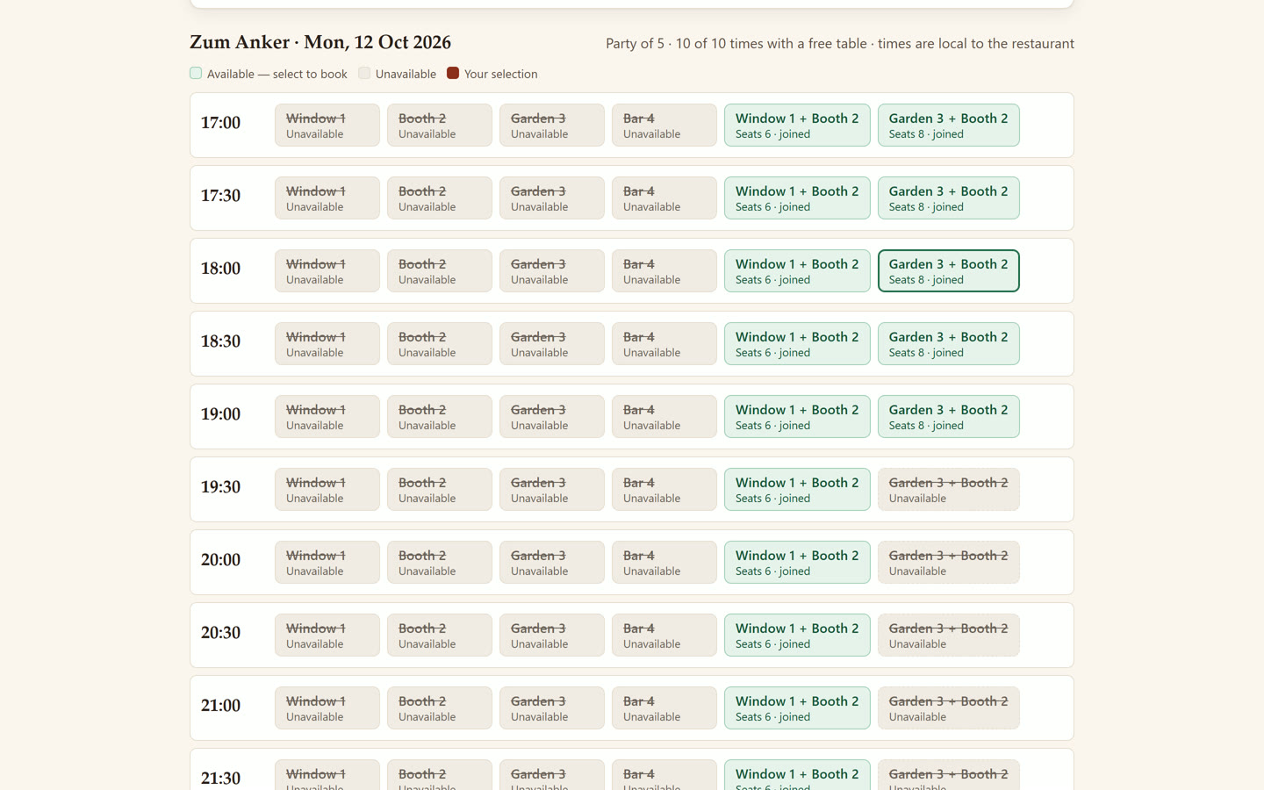The width and height of the screenshot is (1264, 790).
Task: Reserve Window 1 + Booth 2 at 18:30
Action: point(797,344)
